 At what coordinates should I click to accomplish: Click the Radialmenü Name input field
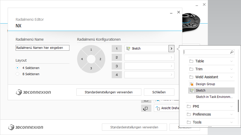coord(43,48)
